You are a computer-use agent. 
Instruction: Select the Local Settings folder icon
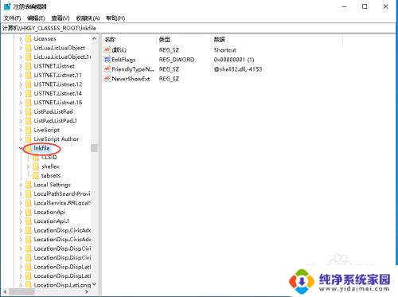(29, 185)
